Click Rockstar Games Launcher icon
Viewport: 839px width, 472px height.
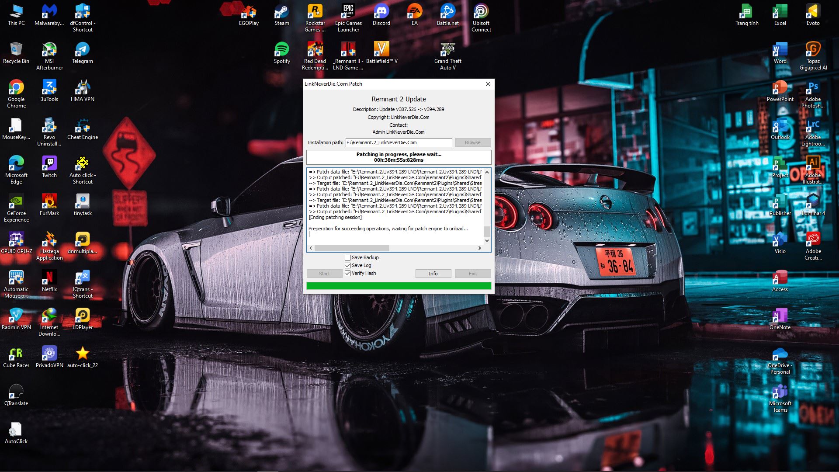314,18
